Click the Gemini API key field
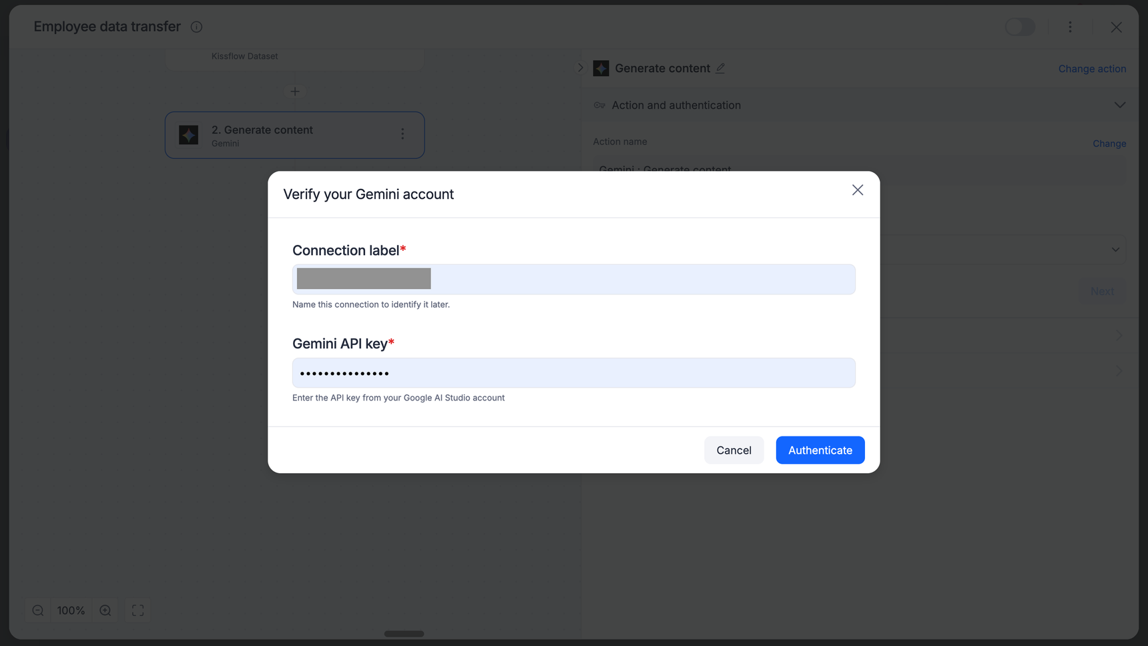Screen dimensions: 1148x646 [x=574, y=373]
